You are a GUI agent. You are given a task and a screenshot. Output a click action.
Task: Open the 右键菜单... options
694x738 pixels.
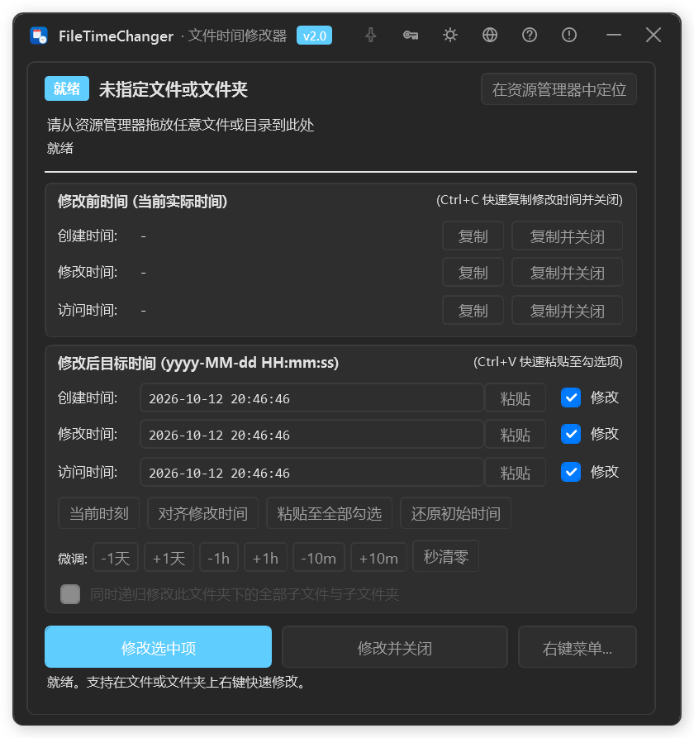tap(578, 647)
